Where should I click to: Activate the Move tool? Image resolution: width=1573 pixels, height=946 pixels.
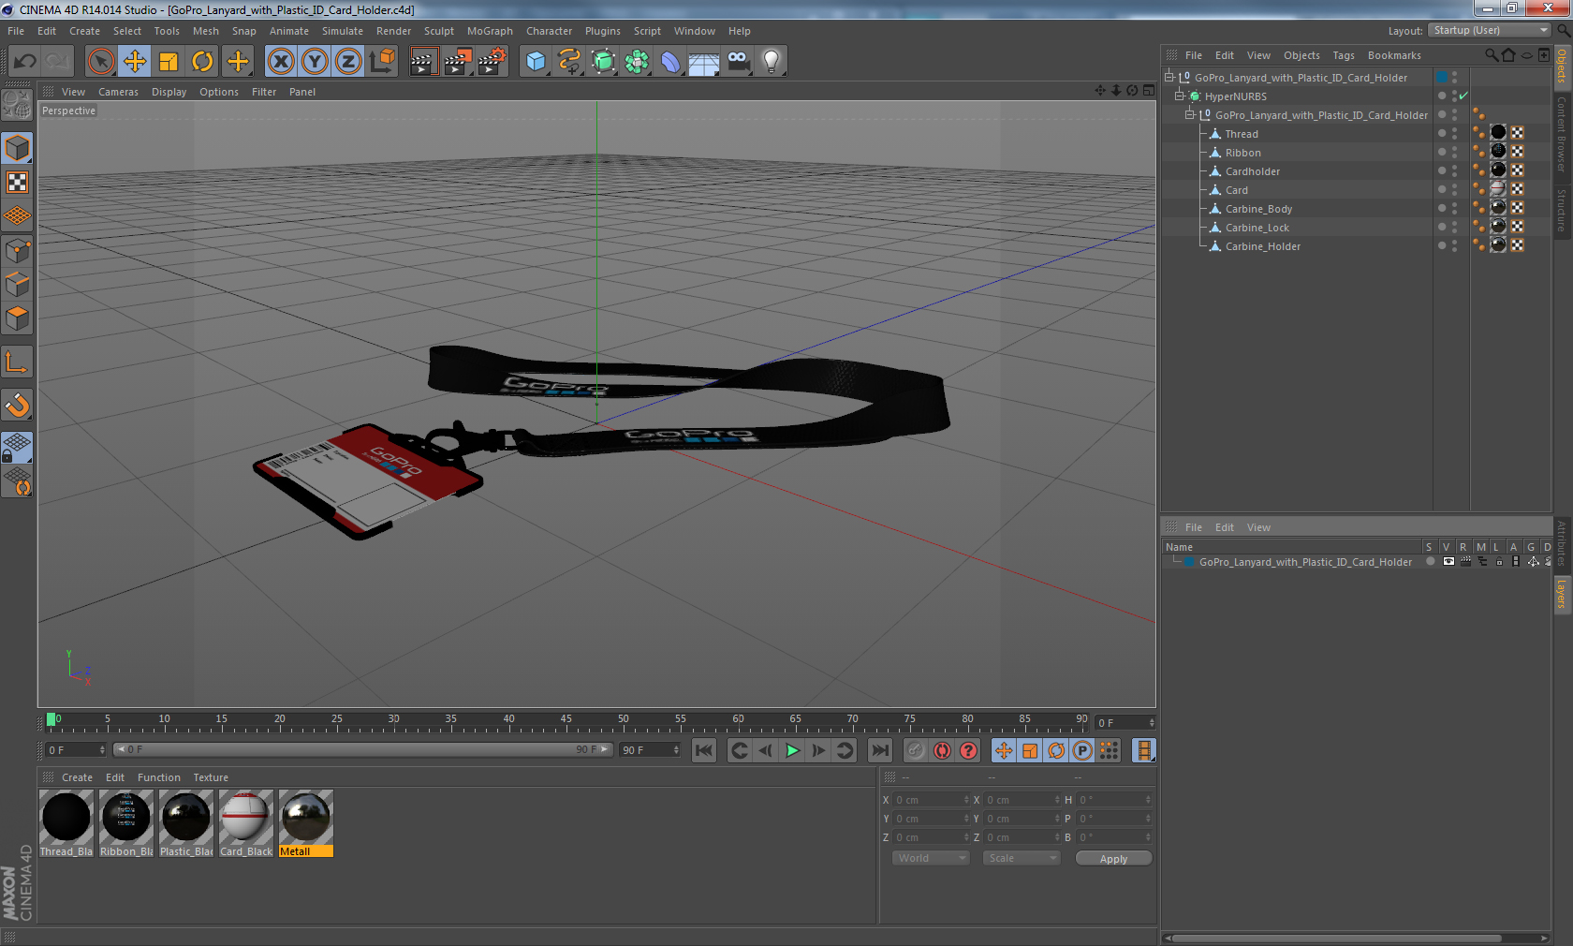[x=135, y=62]
